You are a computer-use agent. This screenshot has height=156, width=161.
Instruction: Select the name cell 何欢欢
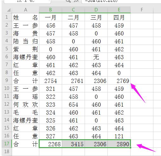pyautogui.click(x=25, y=104)
